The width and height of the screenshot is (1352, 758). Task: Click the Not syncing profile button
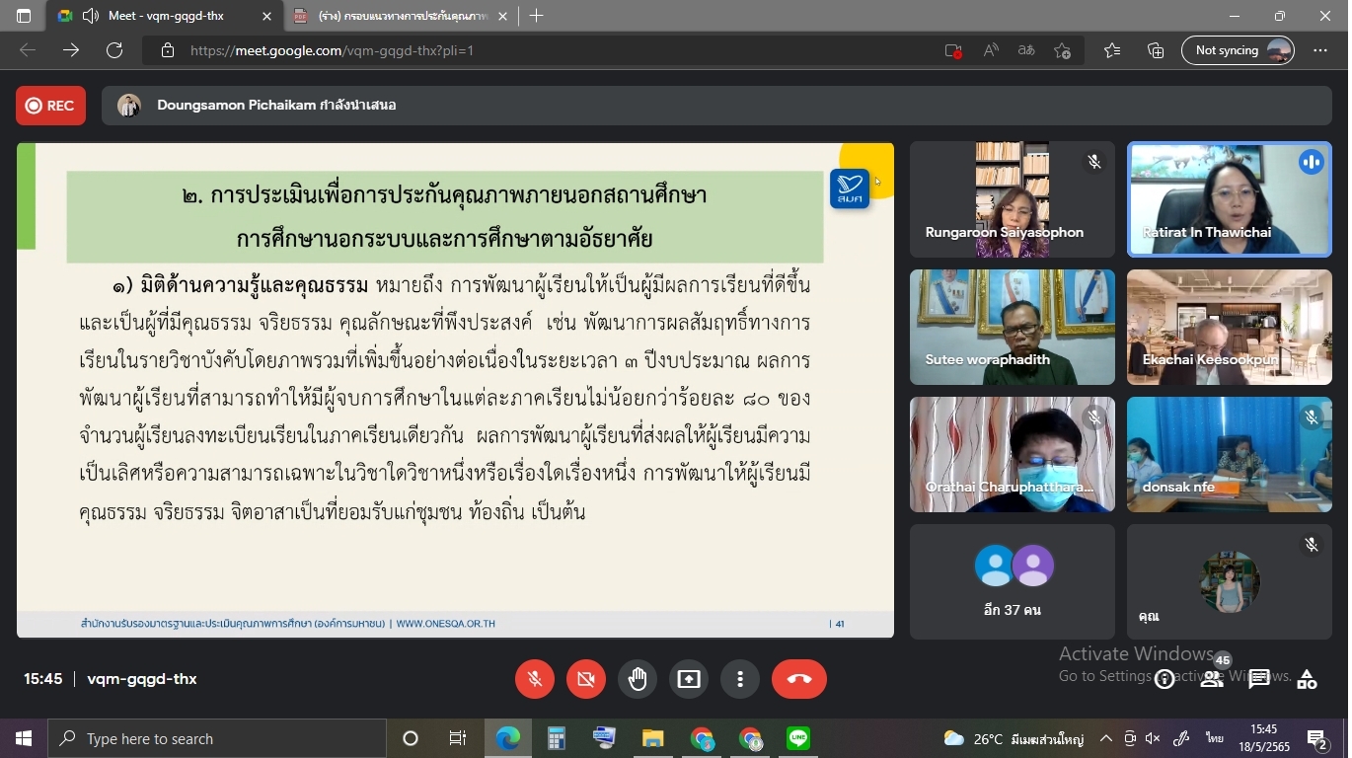click(1238, 50)
